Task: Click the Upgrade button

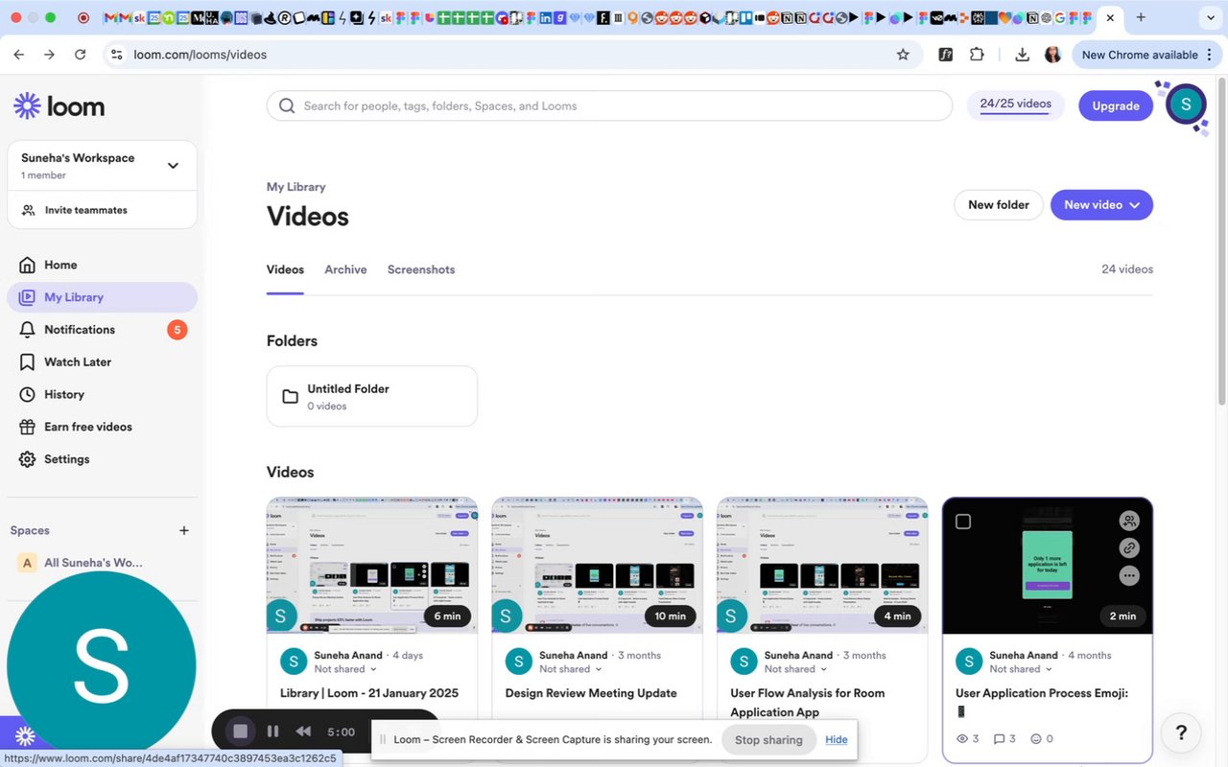Action: [x=1116, y=105]
